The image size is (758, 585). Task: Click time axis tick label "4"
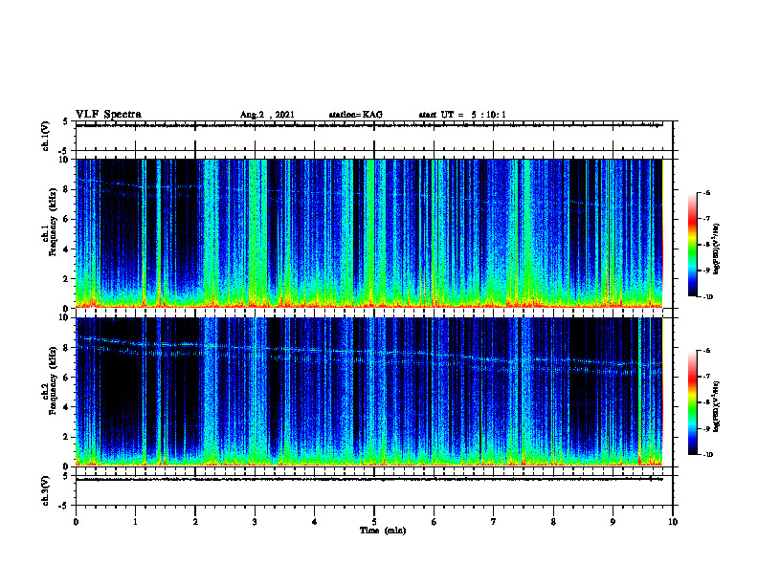click(315, 522)
